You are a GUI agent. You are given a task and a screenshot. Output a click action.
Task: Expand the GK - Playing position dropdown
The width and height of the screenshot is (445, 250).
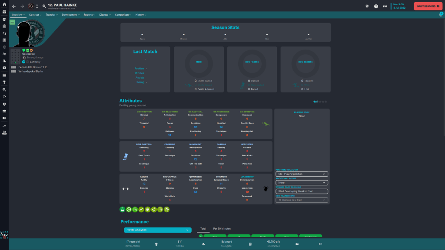pyautogui.click(x=302, y=174)
